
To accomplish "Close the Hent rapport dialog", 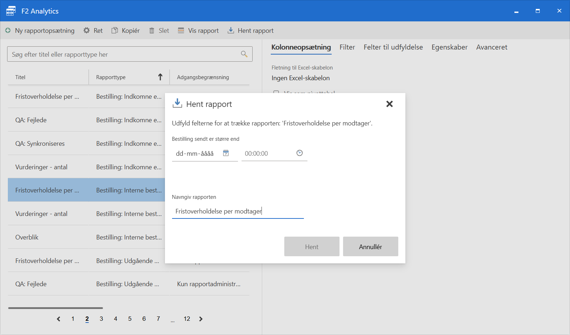I will coord(389,104).
